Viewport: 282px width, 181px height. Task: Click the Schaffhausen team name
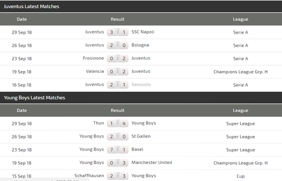tap(89, 175)
